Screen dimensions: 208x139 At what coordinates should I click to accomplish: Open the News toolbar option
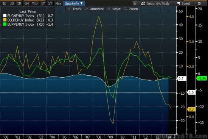point(114,9)
